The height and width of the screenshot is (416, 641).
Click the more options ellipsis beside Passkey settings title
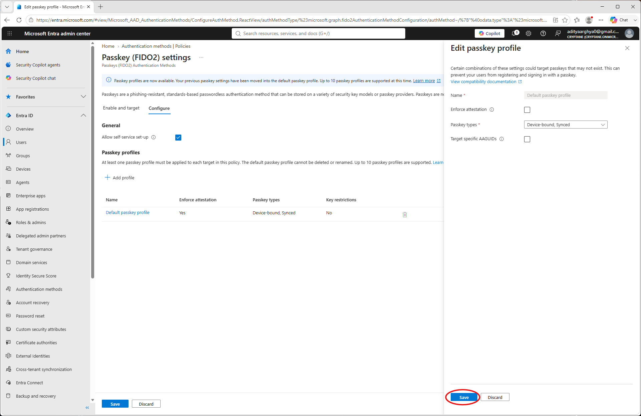coord(201,57)
